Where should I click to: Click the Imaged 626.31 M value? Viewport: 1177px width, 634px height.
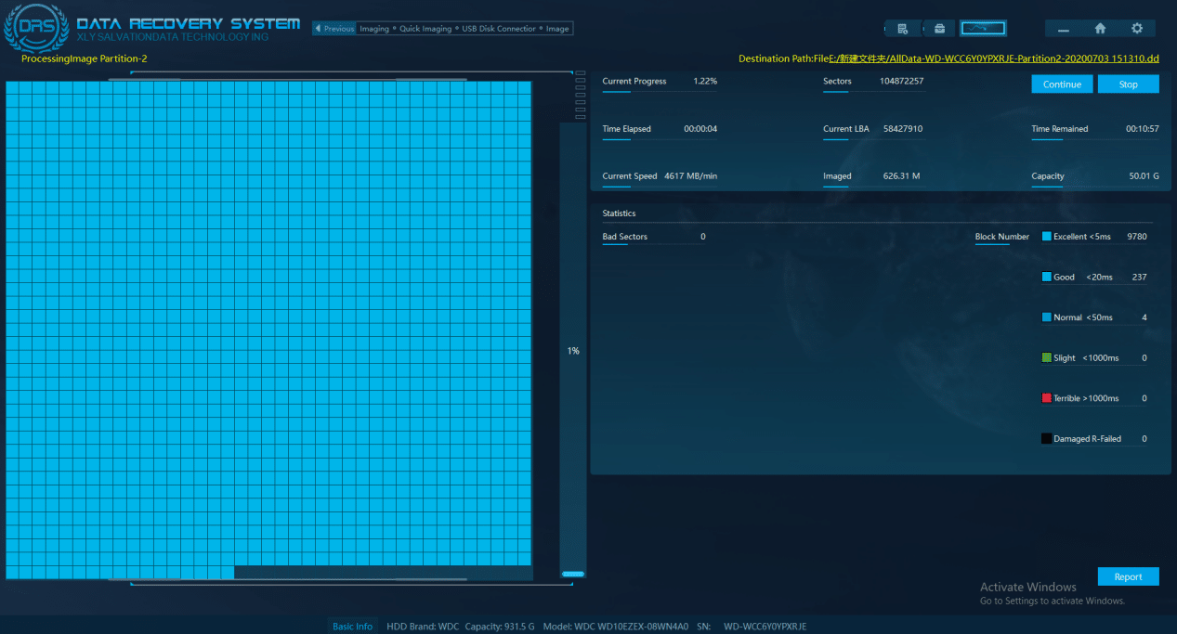tap(902, 176)
